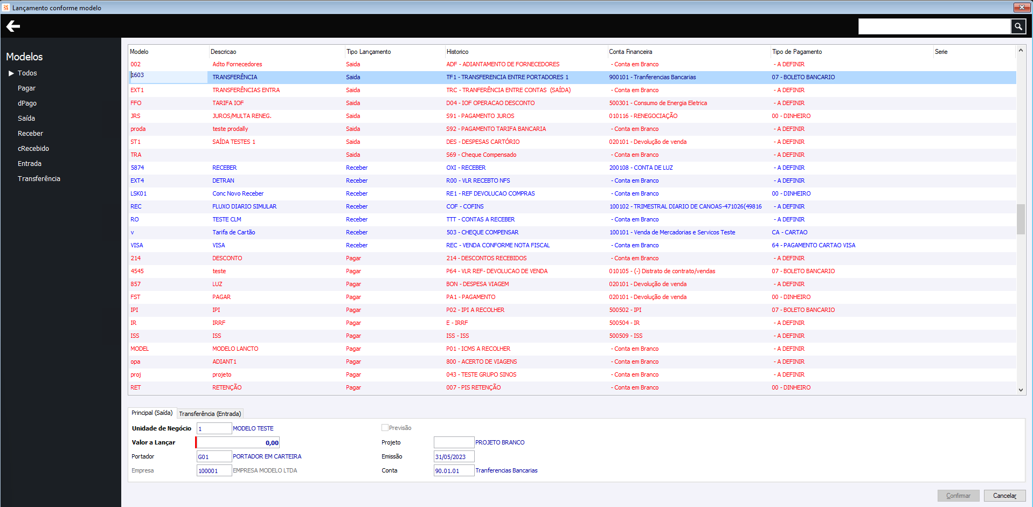Select the 'projeto' model row

click(572, 374)
